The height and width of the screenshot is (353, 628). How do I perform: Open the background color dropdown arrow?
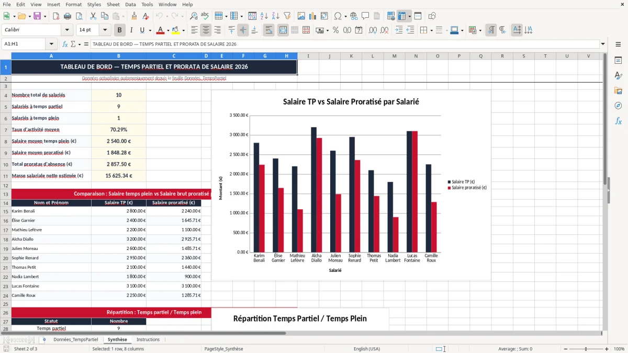(x=183, y=30)
